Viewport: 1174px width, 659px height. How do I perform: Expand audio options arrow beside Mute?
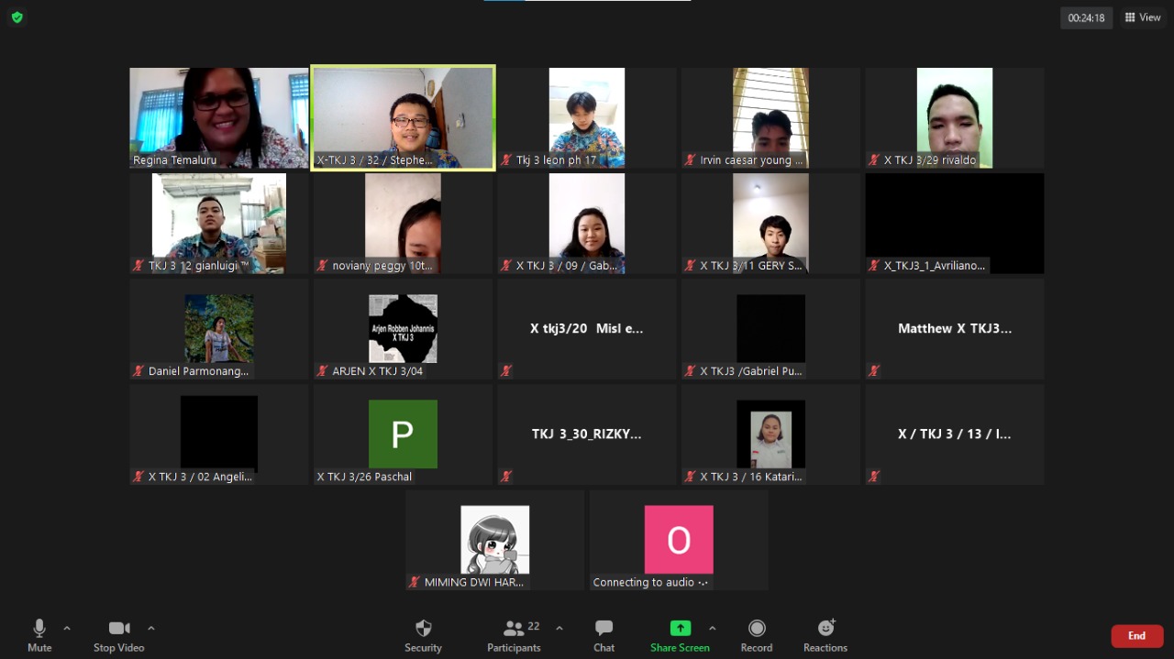click(x=67, y=628)
